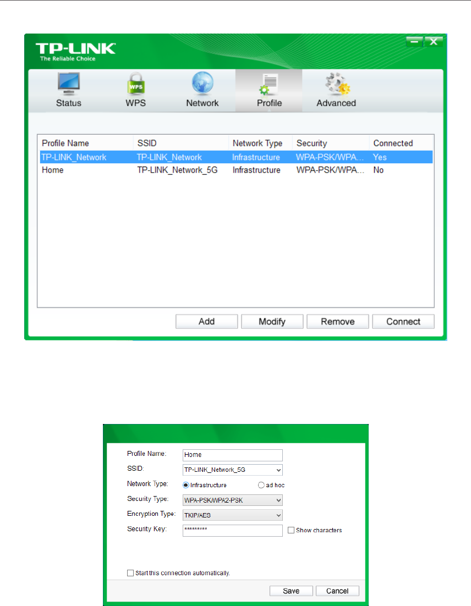This screenshot has height=606, width=471.
Task: Open the Status monitor icon
Action: coord(68,84)
